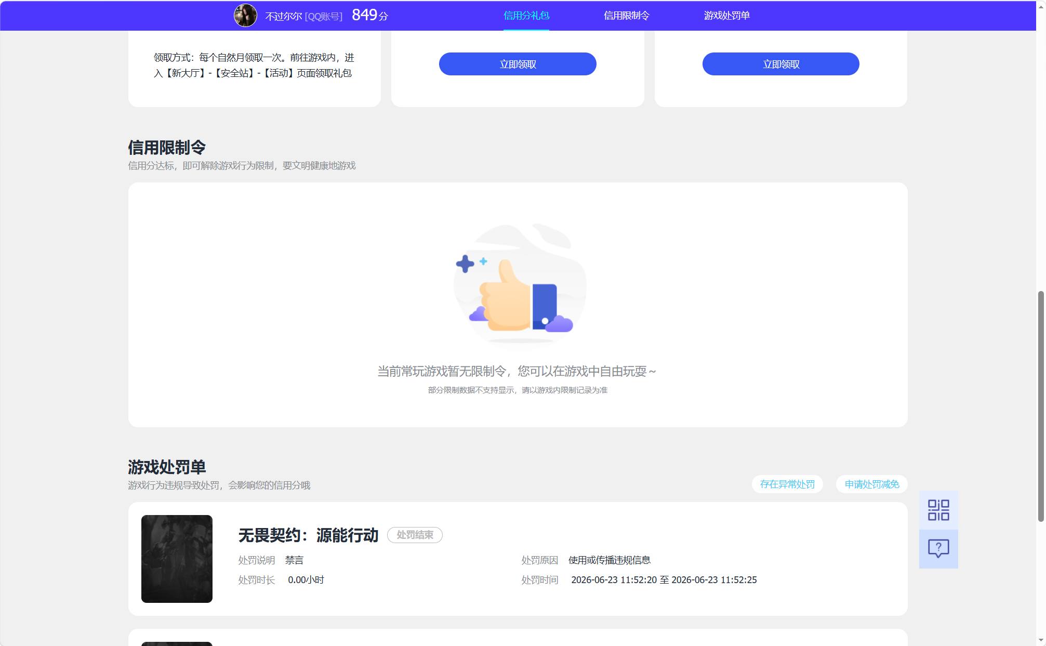The image size is (1046, 646).
Task: Click the [QQ账号] label in header
Action: (324, 16)
